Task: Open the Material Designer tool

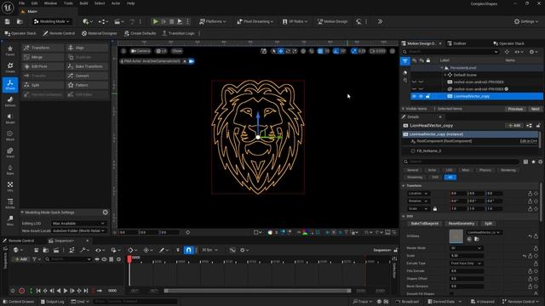Action: [100, 33]
